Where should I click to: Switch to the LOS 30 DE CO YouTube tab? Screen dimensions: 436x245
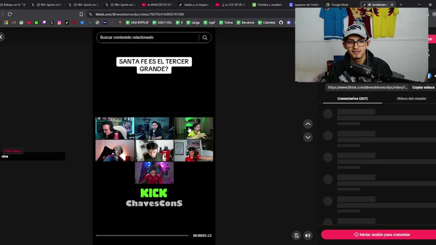tap(230, 5)
